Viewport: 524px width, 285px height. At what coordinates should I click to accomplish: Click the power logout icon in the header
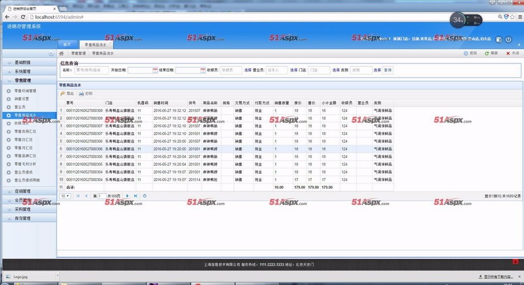click(x=508, y=39)
